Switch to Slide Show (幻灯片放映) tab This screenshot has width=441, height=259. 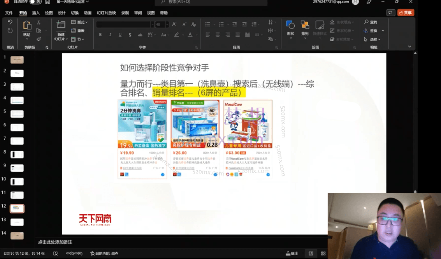coord(106,13)
